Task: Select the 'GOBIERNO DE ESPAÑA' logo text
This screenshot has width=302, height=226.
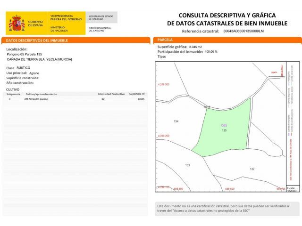Action: pos(35,24)
